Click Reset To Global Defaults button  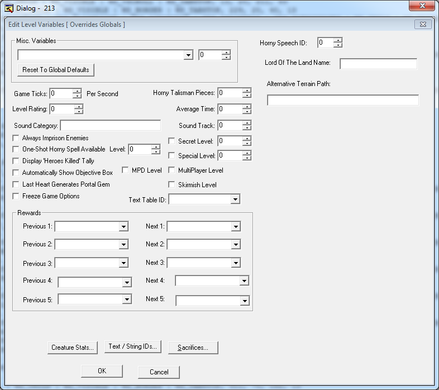pyautogui.click(x=56, y=70)
